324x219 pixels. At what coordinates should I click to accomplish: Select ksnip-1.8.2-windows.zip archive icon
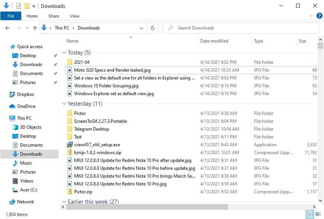click(x=70, y=153)
